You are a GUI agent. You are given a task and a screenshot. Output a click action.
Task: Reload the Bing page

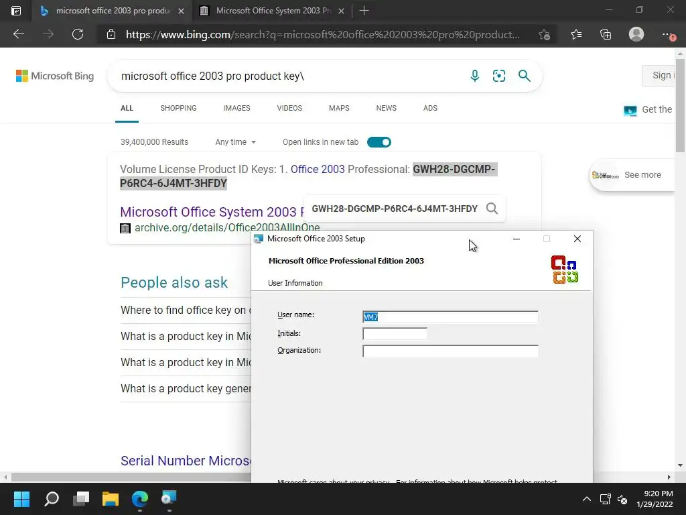coord(78,34)
